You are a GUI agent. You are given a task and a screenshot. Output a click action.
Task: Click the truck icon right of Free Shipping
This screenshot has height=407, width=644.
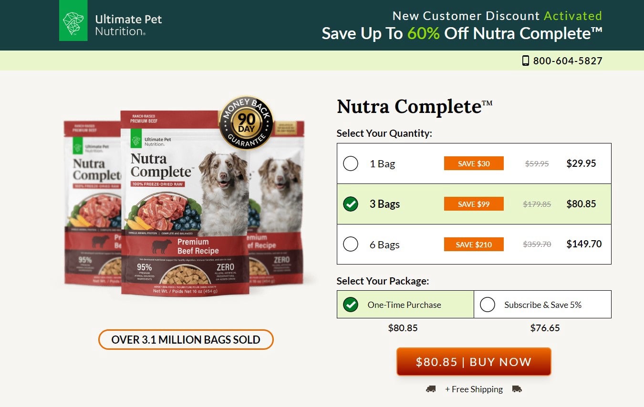pos(518,389)
